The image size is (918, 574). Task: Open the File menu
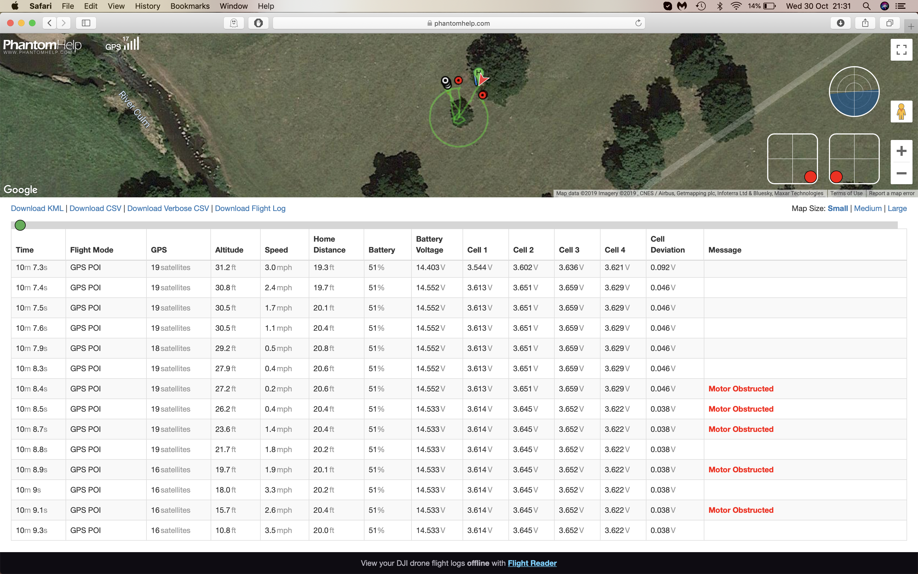point(68,6)
